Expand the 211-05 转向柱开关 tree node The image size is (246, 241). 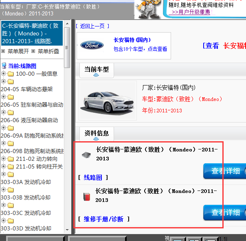(x=3, y=166)
